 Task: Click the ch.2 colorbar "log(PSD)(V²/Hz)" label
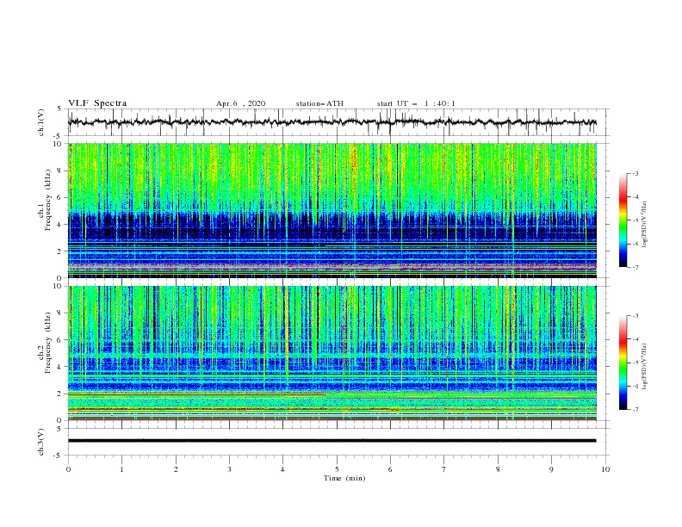[644, 366]
